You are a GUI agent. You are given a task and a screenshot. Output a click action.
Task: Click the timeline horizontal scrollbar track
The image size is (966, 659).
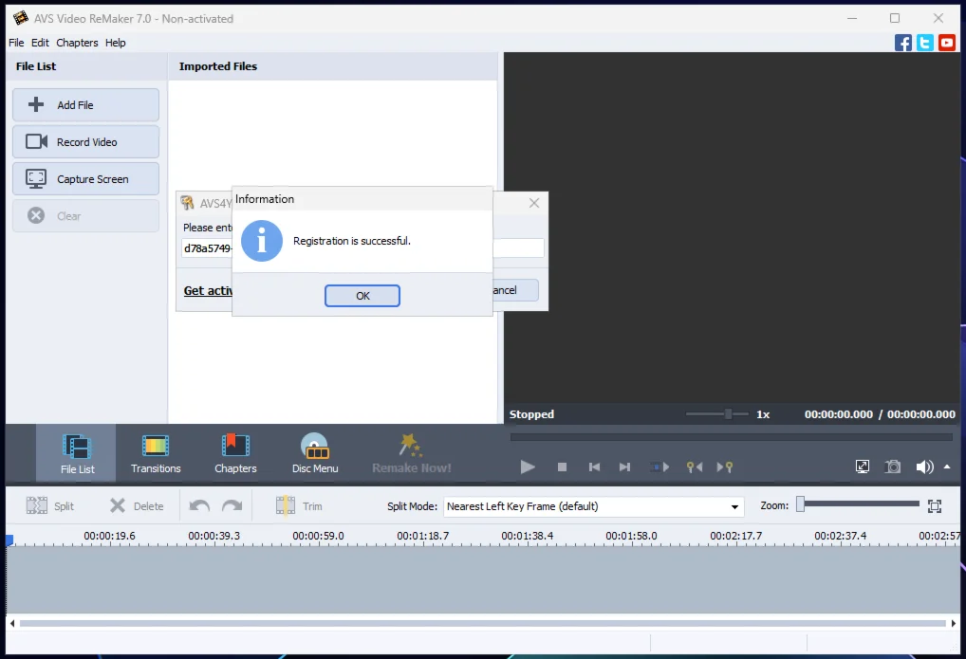tap(482, 623)
